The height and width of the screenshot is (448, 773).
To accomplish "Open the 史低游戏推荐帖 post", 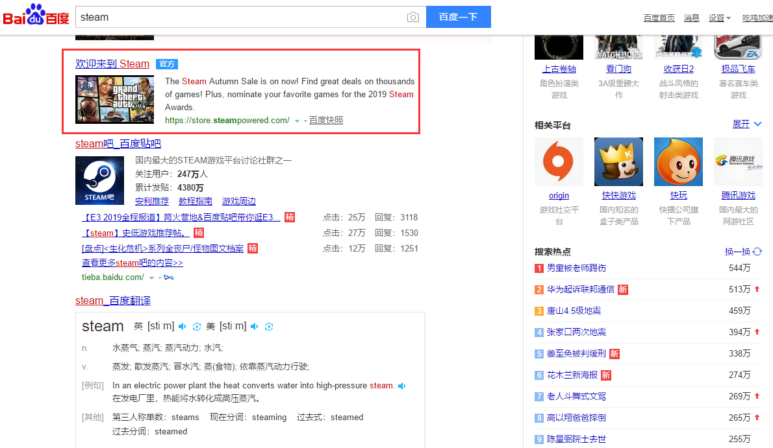I will pos(136,233).
